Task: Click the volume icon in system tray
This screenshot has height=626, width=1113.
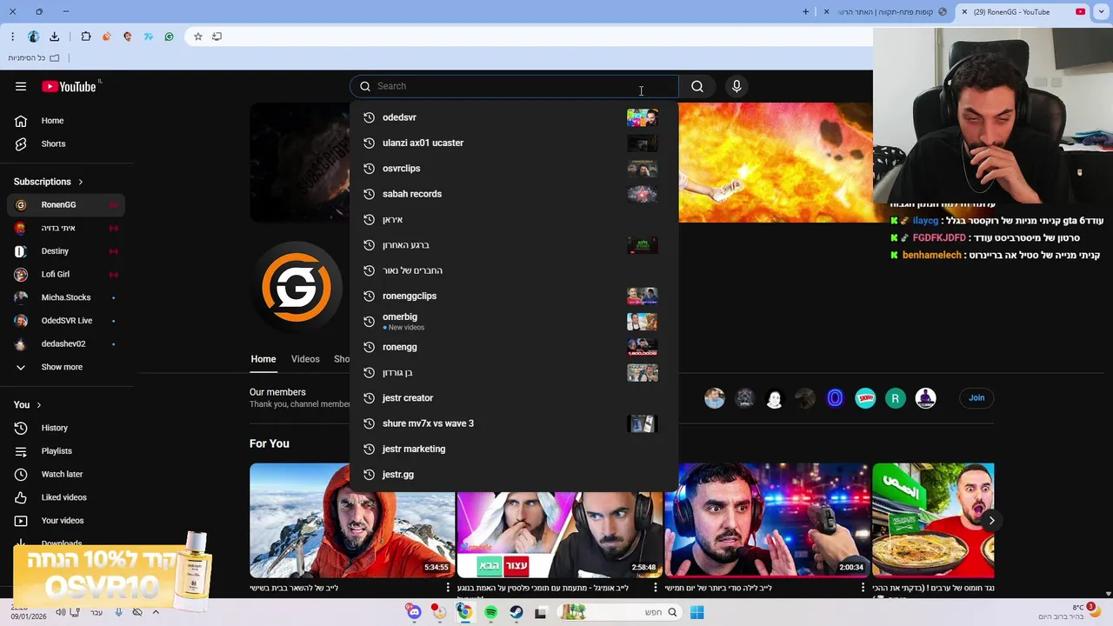Action: click(x=60, y=612)
